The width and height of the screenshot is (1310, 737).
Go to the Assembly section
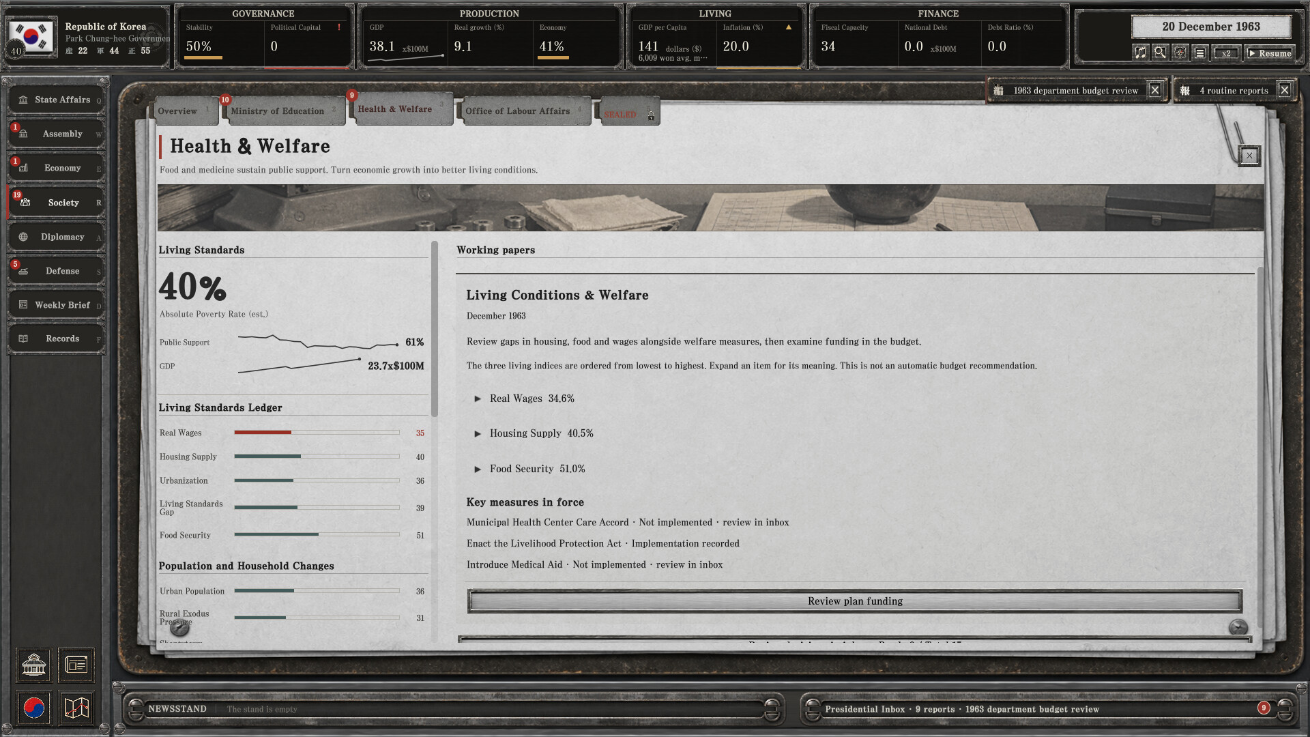click(x=56, y=134)
